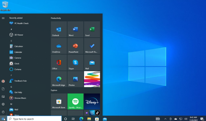The width and height of the screenshot is (206, 121).
Task: Open the clock showing 8:42 AM
Action: tap(193, 119)
